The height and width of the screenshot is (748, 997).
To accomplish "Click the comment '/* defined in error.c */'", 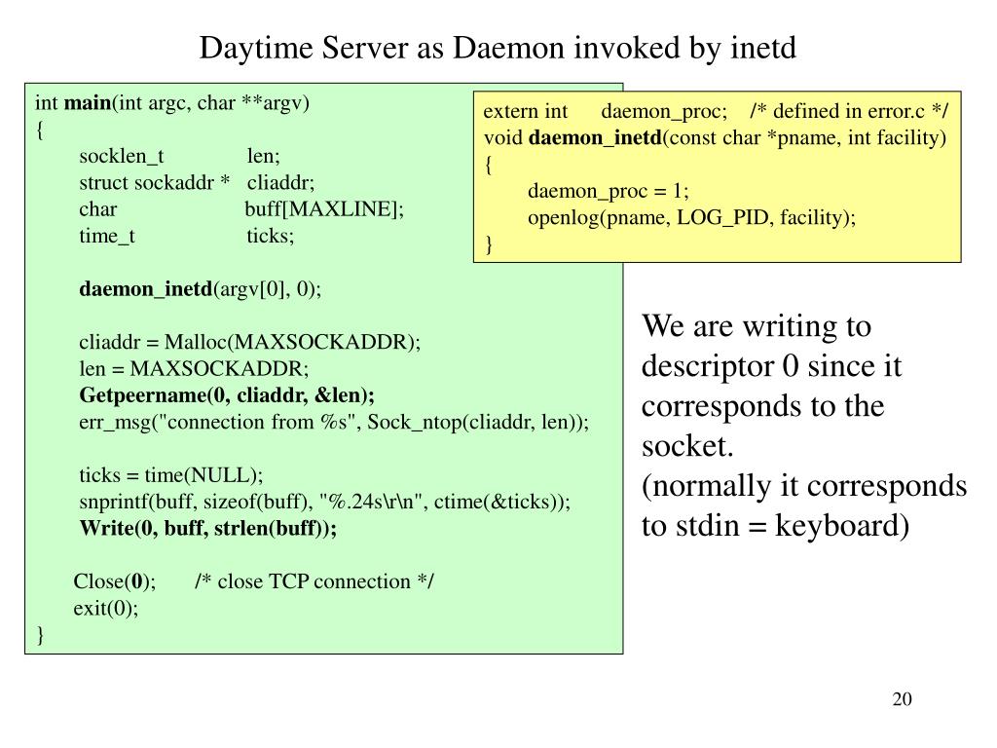I will [x=849, y=112].
